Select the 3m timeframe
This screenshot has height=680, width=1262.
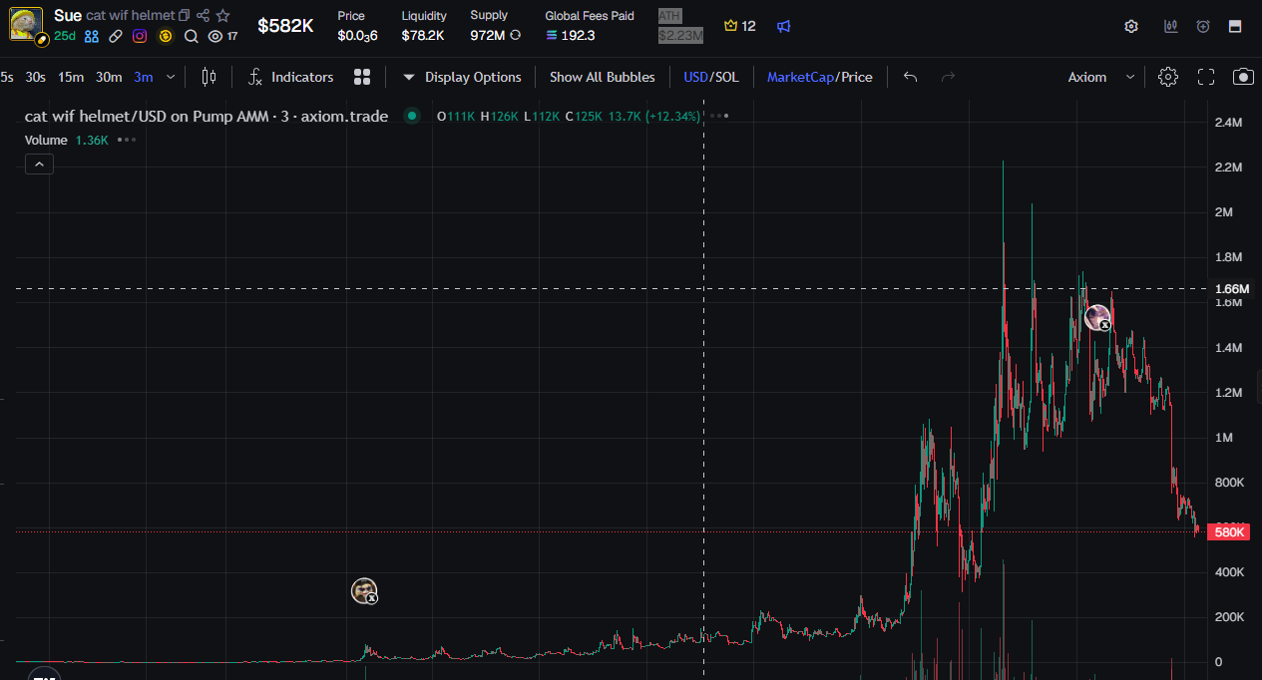pyautogui.click(x=144, y=77)
